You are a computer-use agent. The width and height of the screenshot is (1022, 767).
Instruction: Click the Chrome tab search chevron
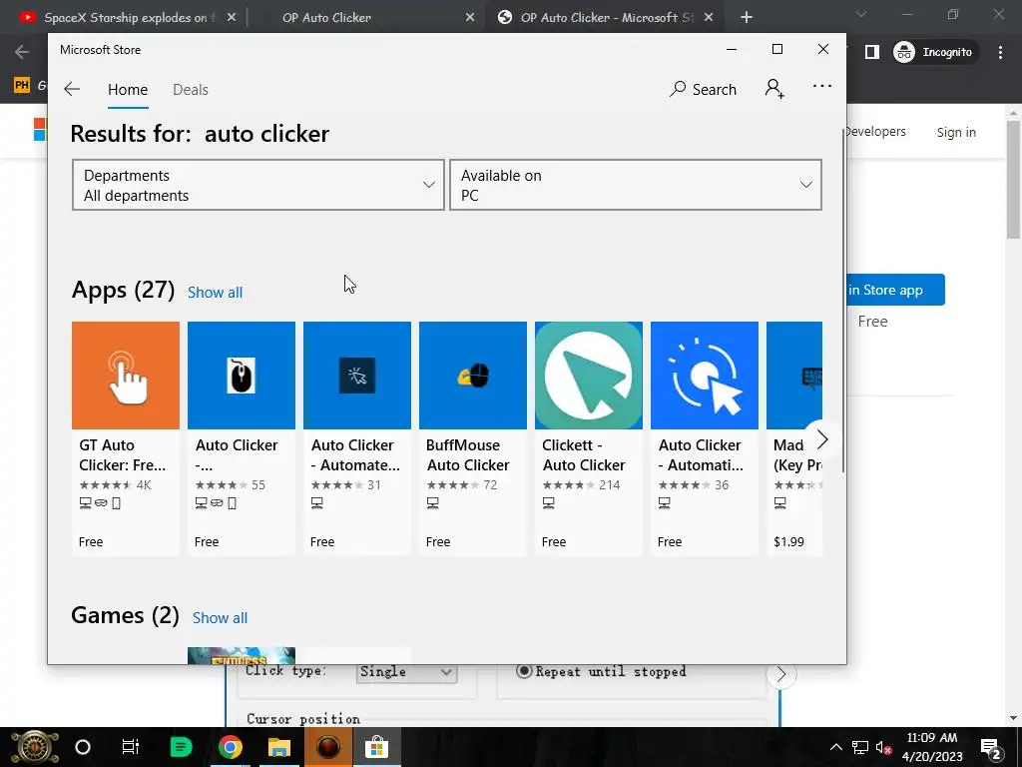pos(861,14)
